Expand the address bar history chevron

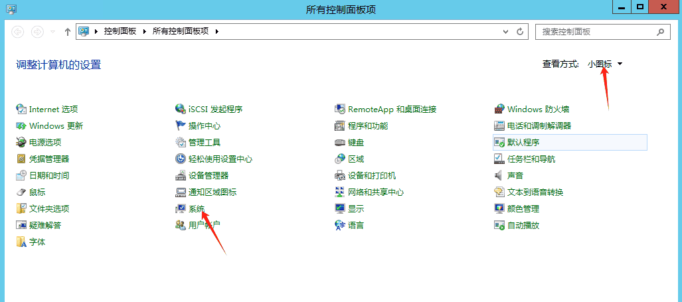pyautogui.click(x=505, y=32)
